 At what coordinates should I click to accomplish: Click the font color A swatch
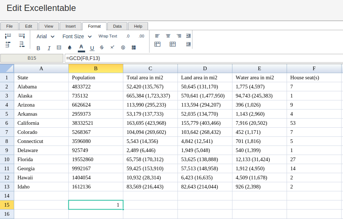point(81,48)
